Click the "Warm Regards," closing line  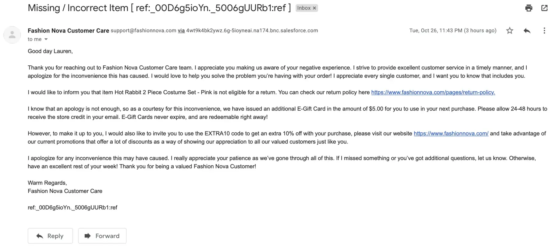47,183
